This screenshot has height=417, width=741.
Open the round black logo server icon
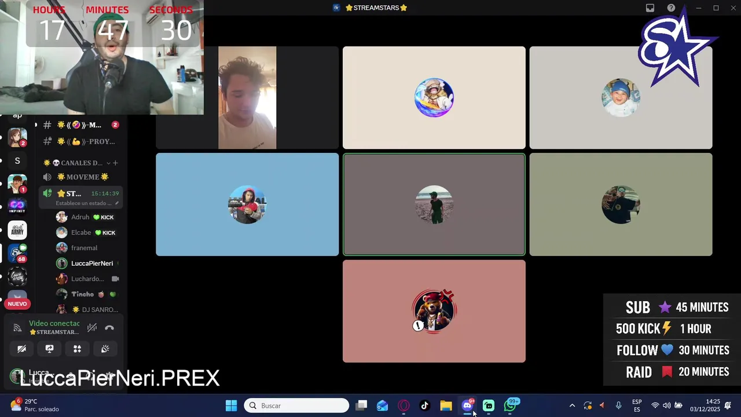click(17, 276)
